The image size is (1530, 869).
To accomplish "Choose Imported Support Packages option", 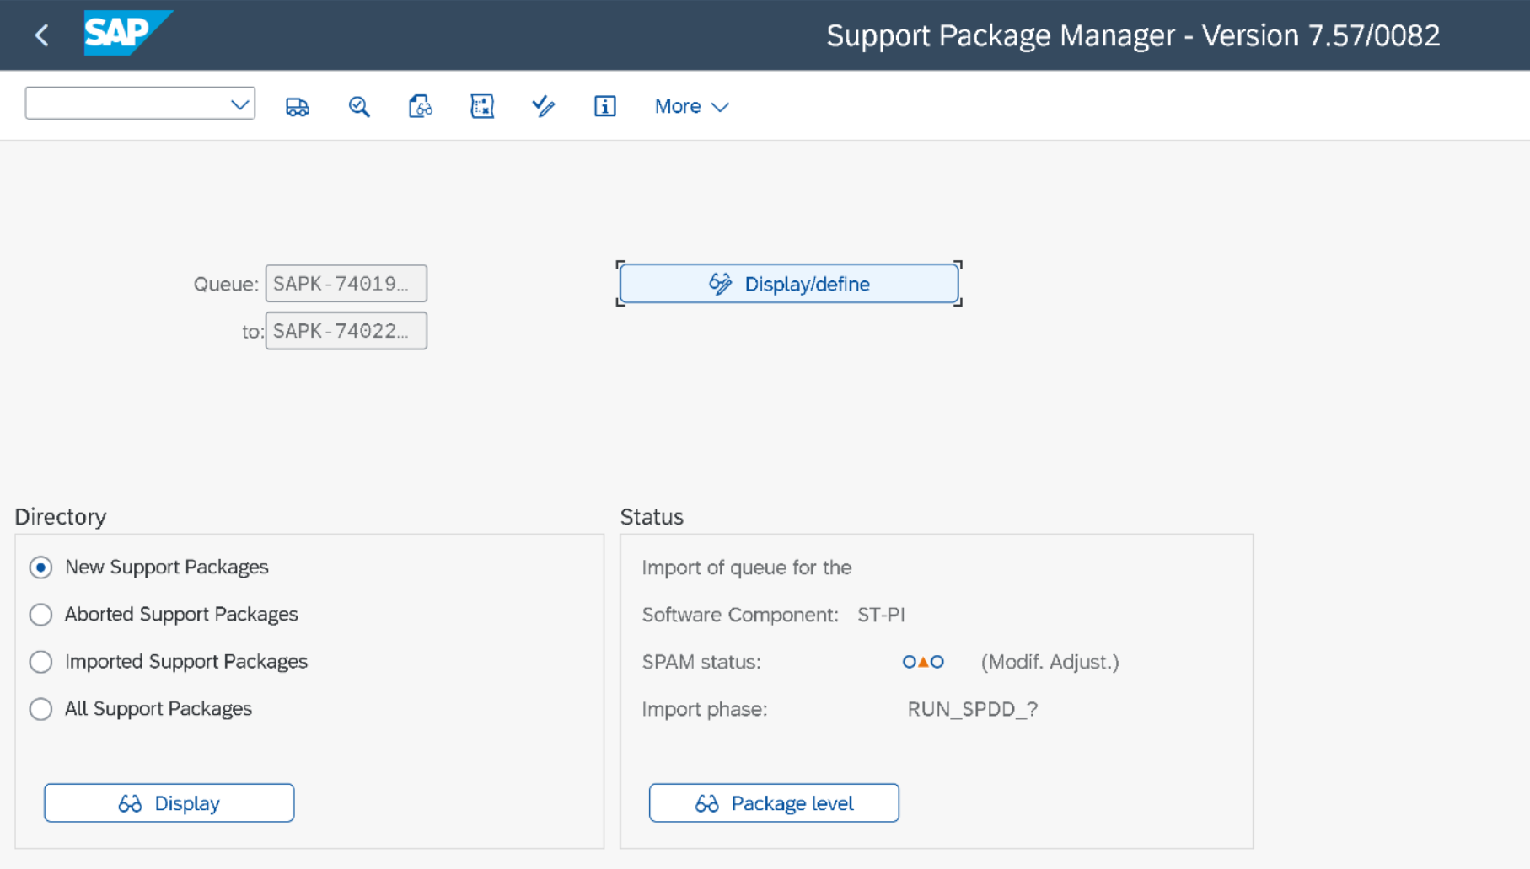I will click(x=40, y=662).
